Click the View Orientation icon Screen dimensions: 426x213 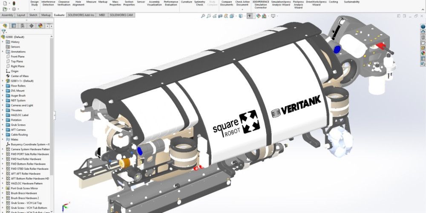[x=232, y=16]
